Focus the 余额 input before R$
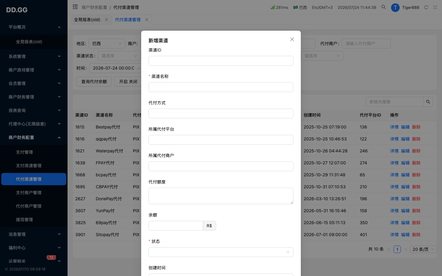The image size is (442, 276). click(x=176, y=226)
